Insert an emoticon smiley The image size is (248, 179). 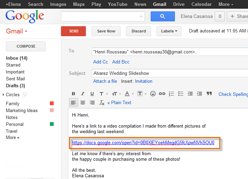(x=153, y=94)
